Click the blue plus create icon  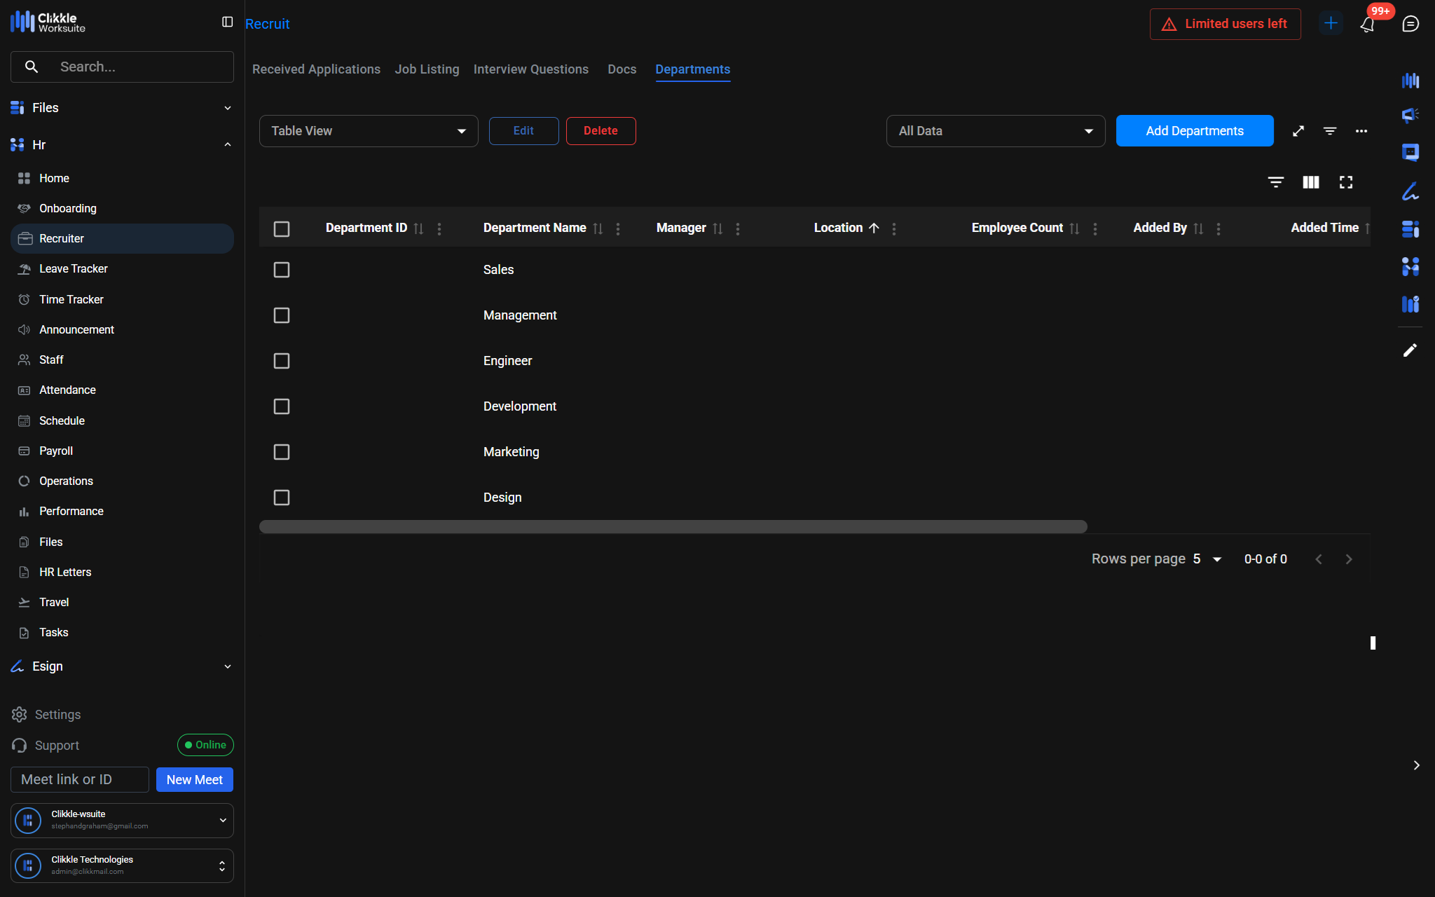[x=1331, y=23]
